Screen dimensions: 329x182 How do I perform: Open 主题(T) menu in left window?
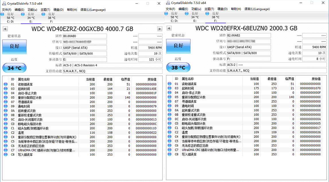[45, 10]
